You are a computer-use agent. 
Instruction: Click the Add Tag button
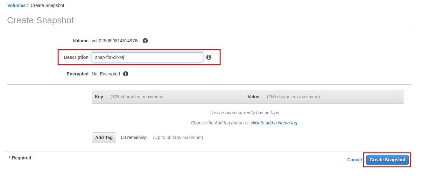coord(104,137)
